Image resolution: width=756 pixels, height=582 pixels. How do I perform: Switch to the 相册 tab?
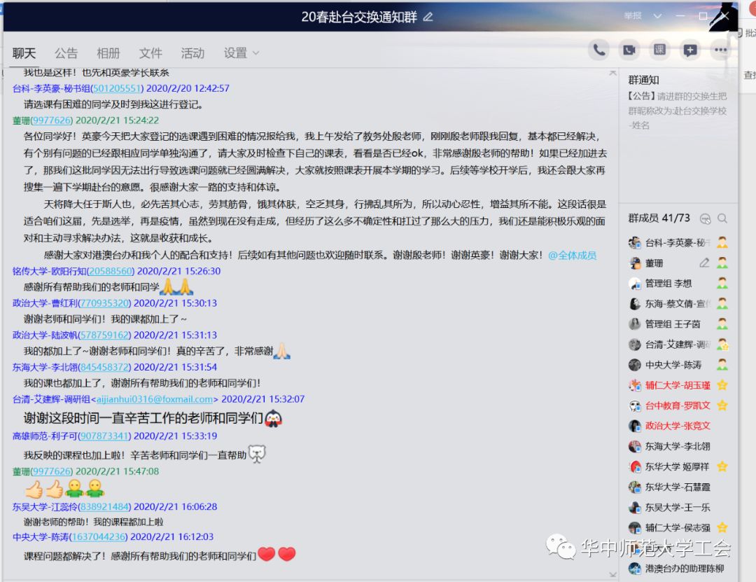point(108,53)
